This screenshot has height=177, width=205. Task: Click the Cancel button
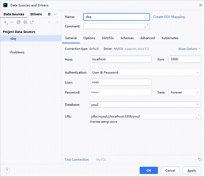point(170,171)
